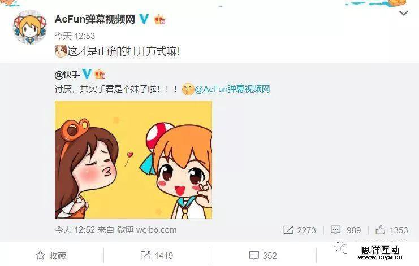The height and width of the screenshot is (266, 419).
Task: Click the verified V badge beside 快手
Action: (x=87, y=74)
